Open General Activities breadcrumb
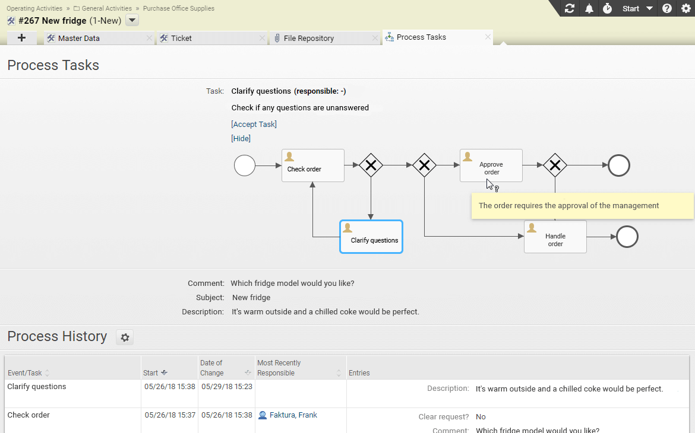The image size is (695, 433). [x=106, y=8]
